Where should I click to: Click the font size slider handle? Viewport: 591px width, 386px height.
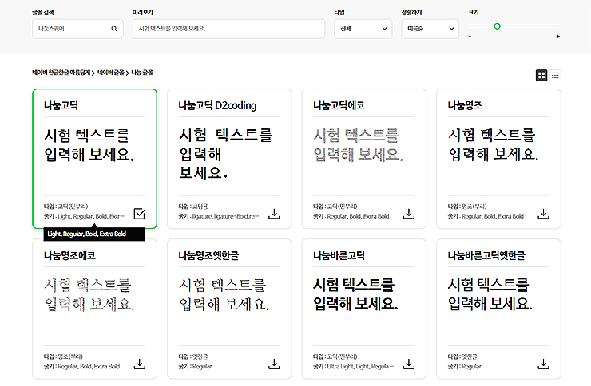(x=497, y=26)
